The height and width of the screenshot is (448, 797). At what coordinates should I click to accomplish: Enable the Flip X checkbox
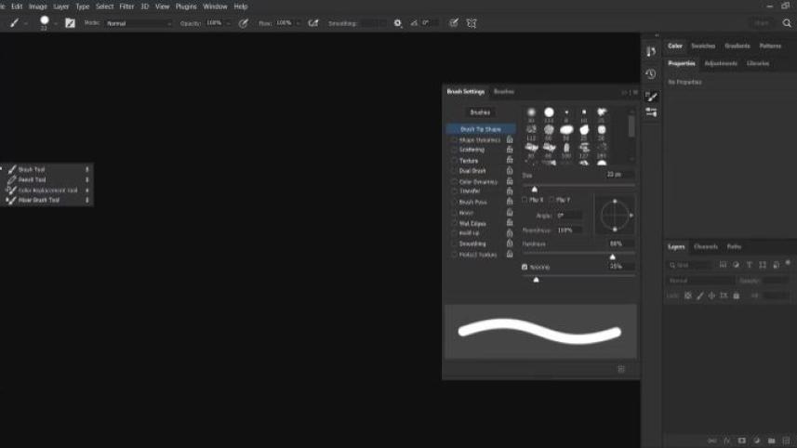525,200
